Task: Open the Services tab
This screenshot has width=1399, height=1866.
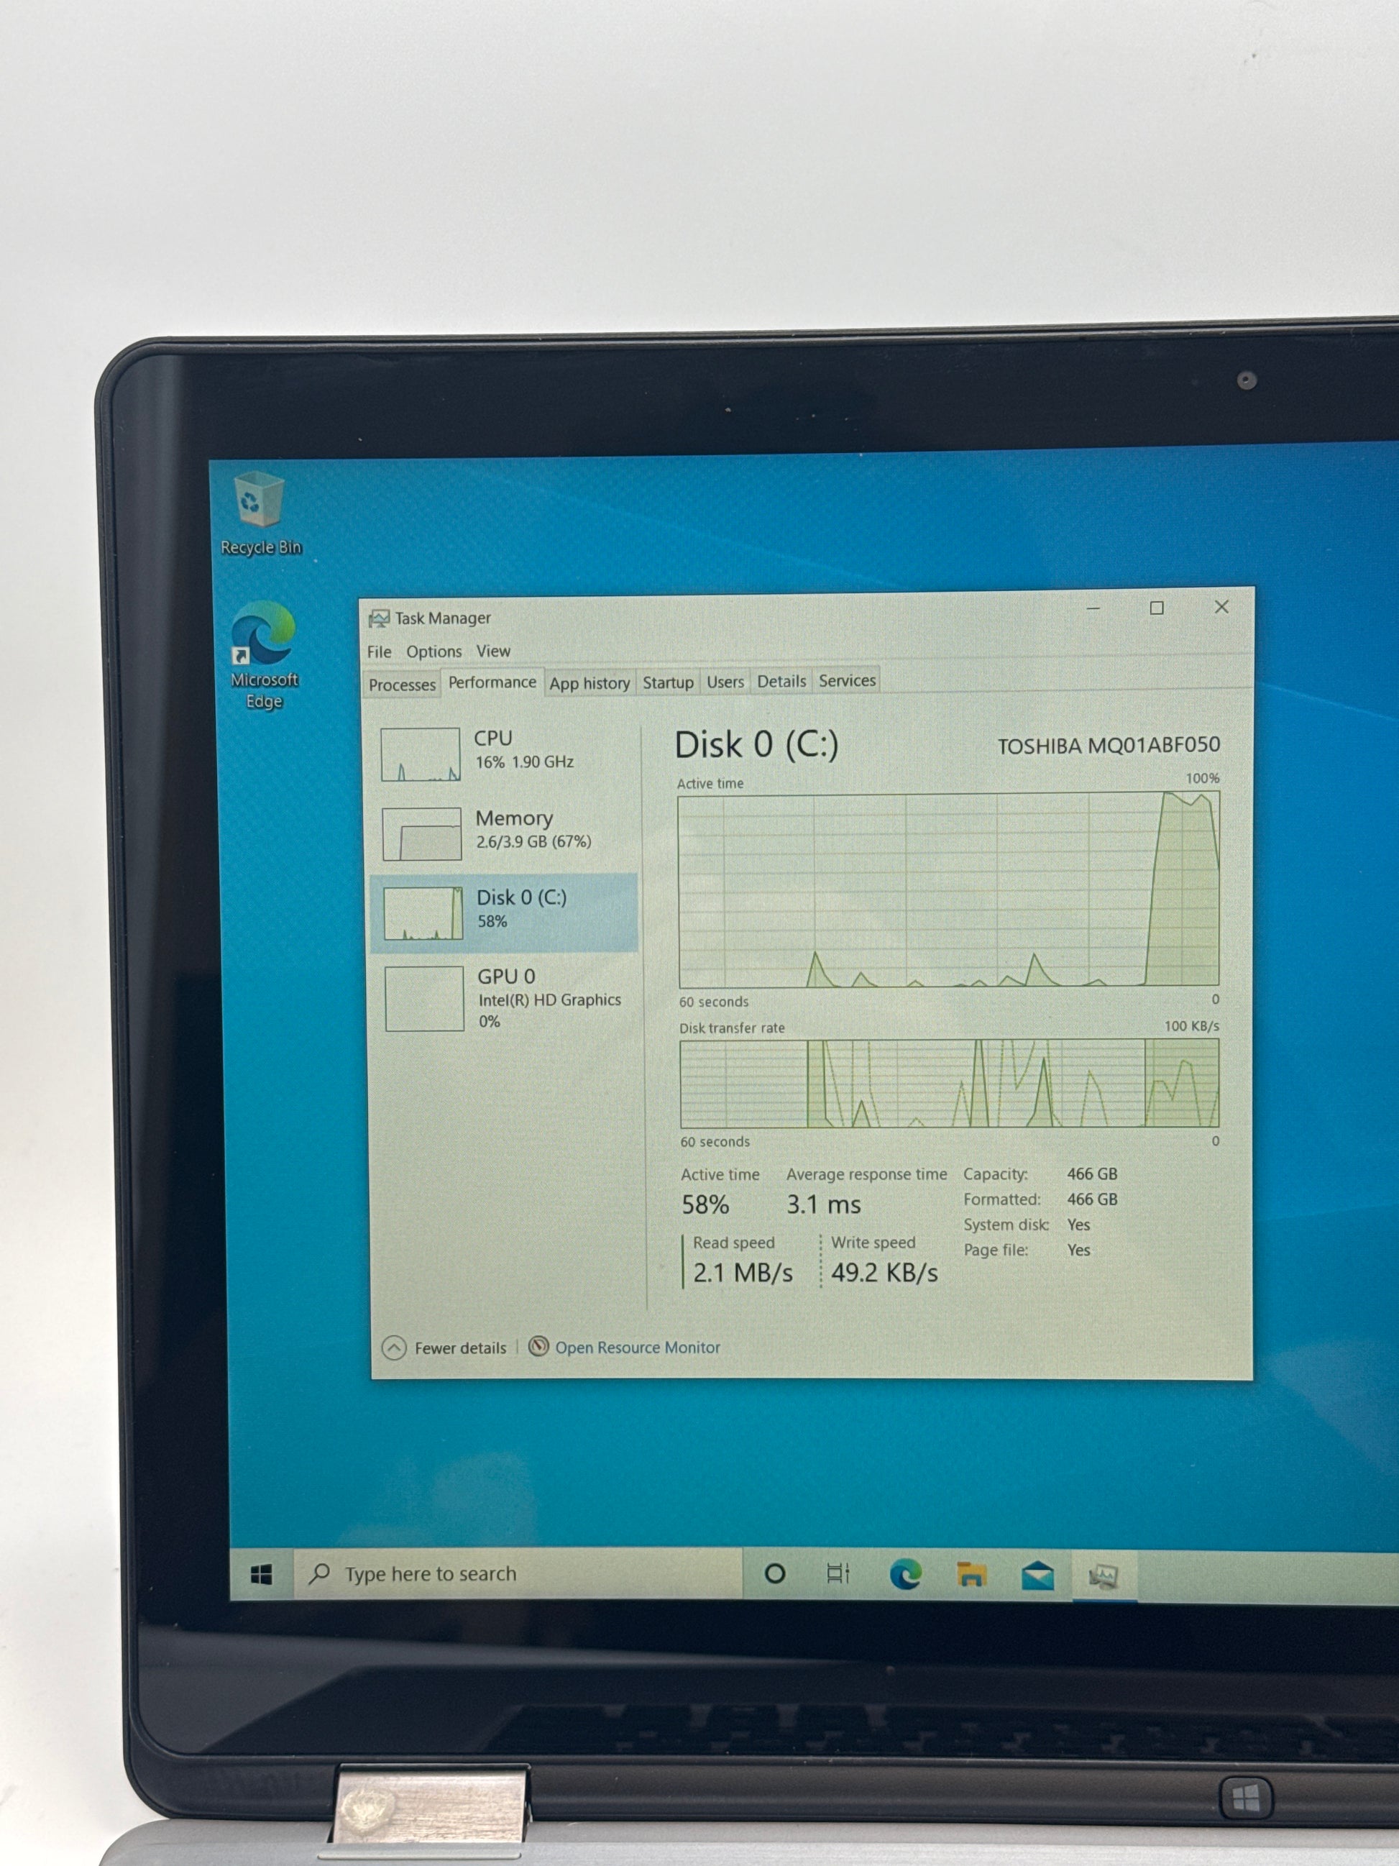Action: [847, 681]
